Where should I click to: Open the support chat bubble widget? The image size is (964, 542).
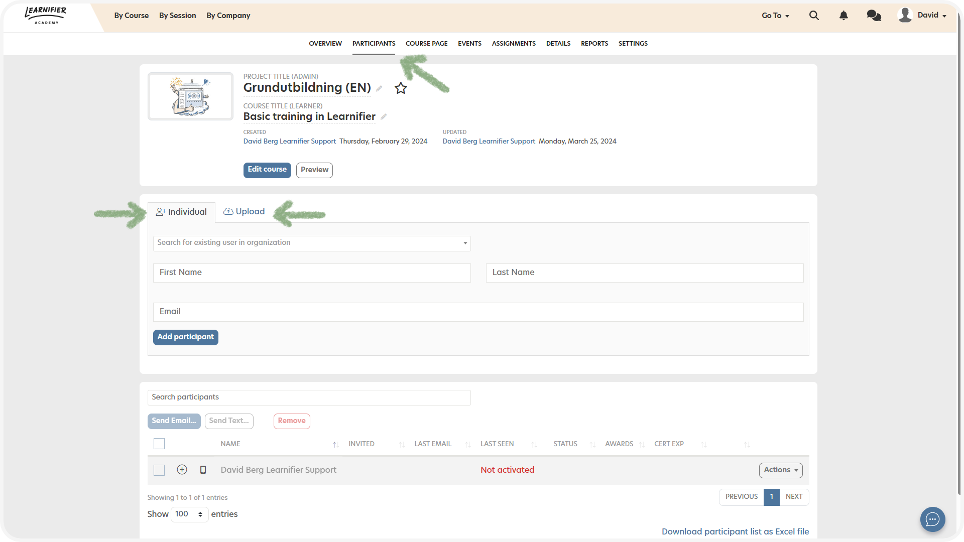932,519
